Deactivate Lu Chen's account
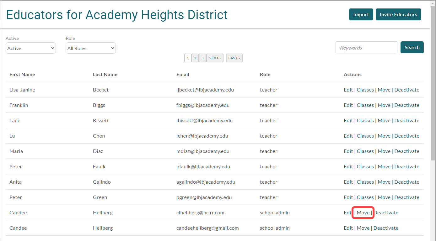 tap(406, 136)
